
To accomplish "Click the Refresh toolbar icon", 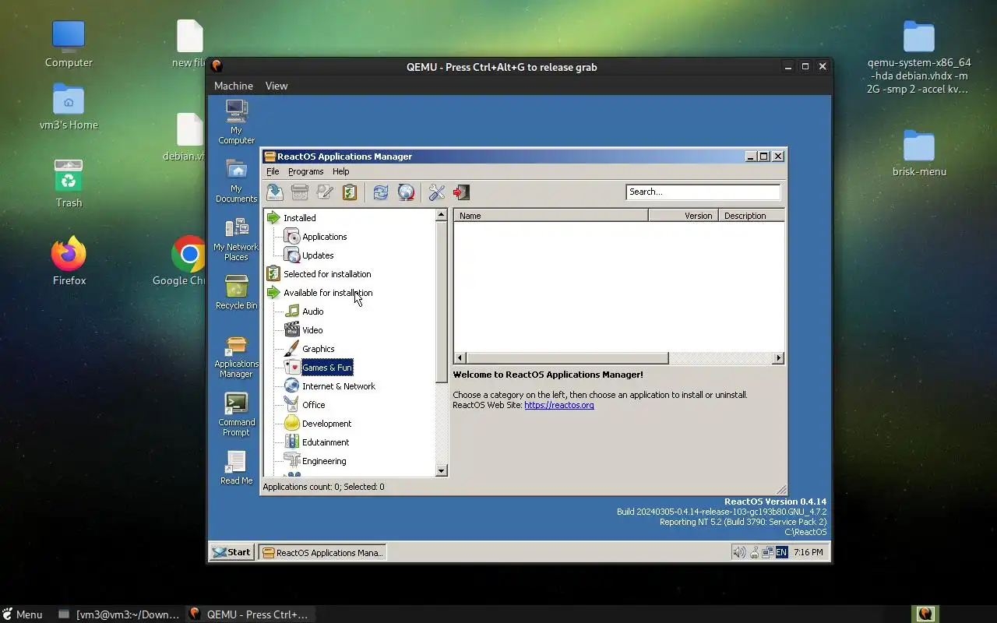I will tap(380, 192).
